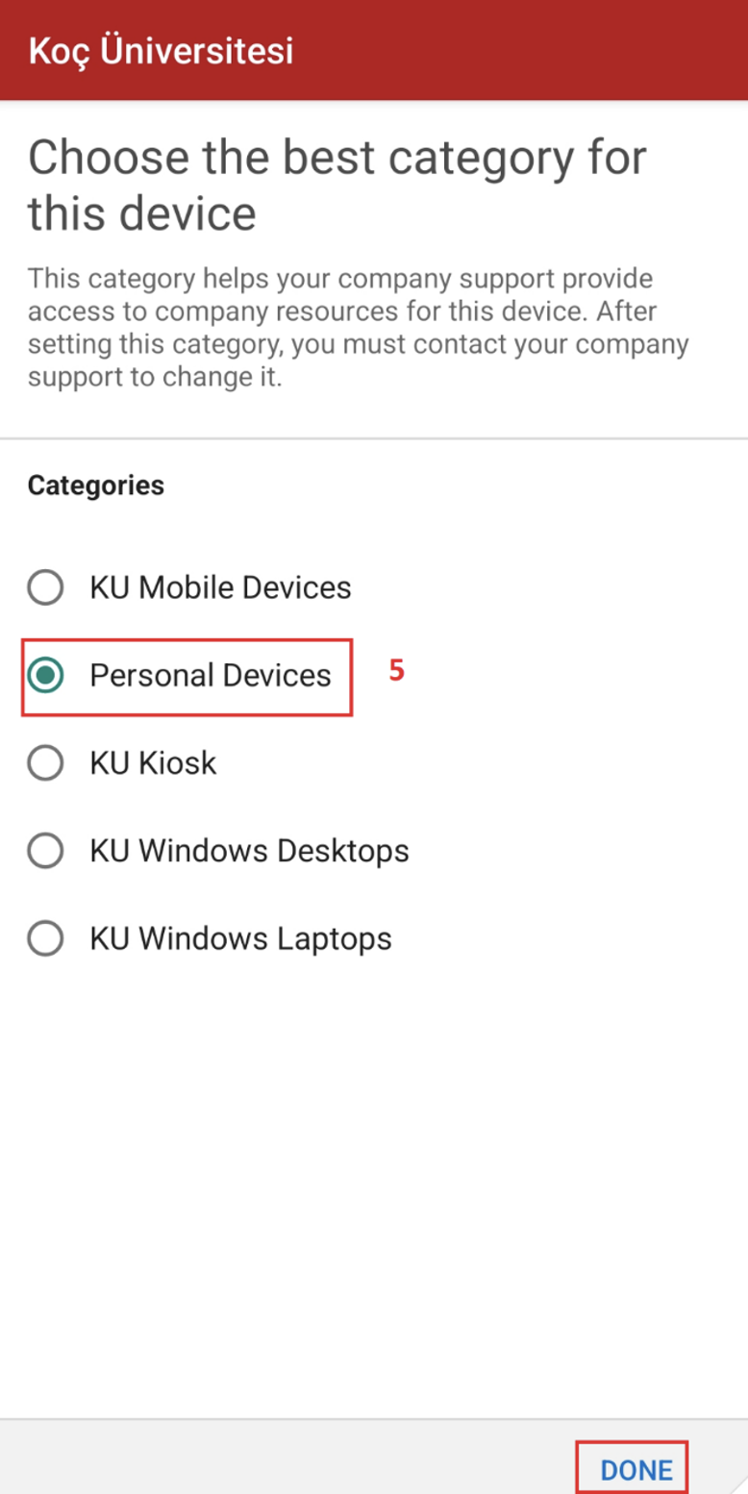The height and width of the screenshot is (1494, 748).
Task: Select KU Windows Desktops category
Action: (x=44, y=851)
